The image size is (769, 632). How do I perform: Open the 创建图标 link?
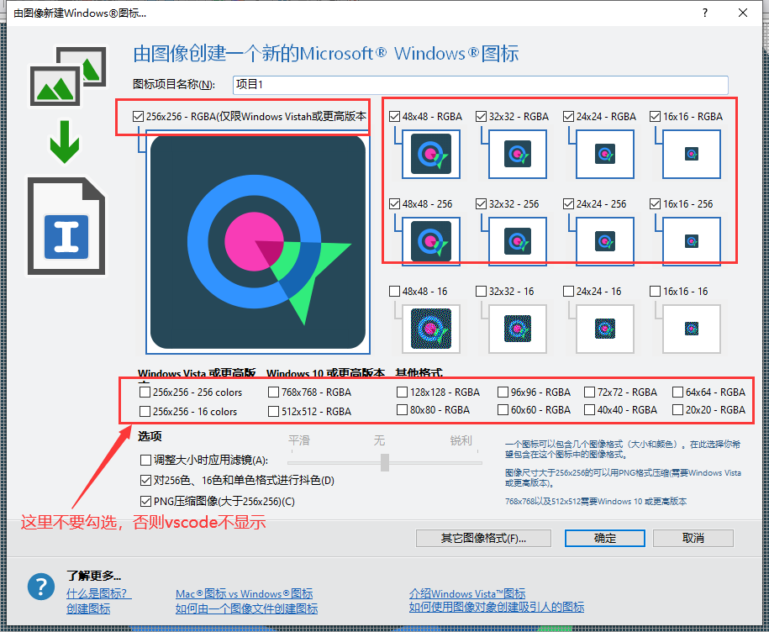coord(88,609)
